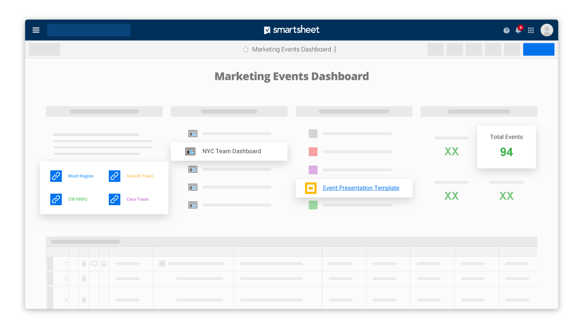Click the Care Team link icon

tap(115, 199)
